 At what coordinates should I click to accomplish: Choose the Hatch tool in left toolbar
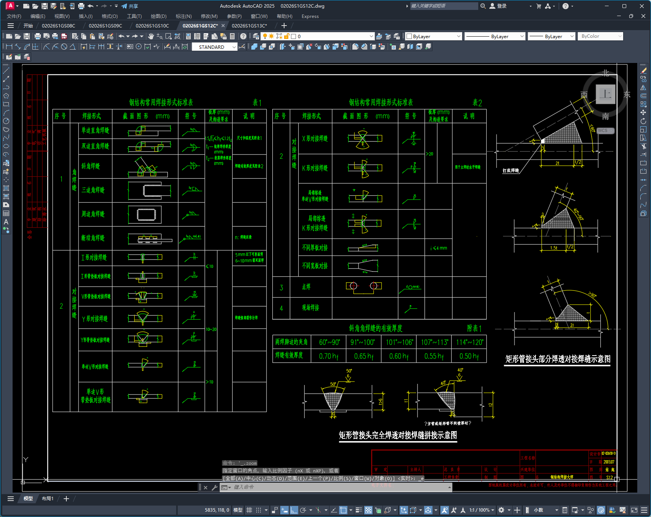pyautogui.click(x=6, y=188)
